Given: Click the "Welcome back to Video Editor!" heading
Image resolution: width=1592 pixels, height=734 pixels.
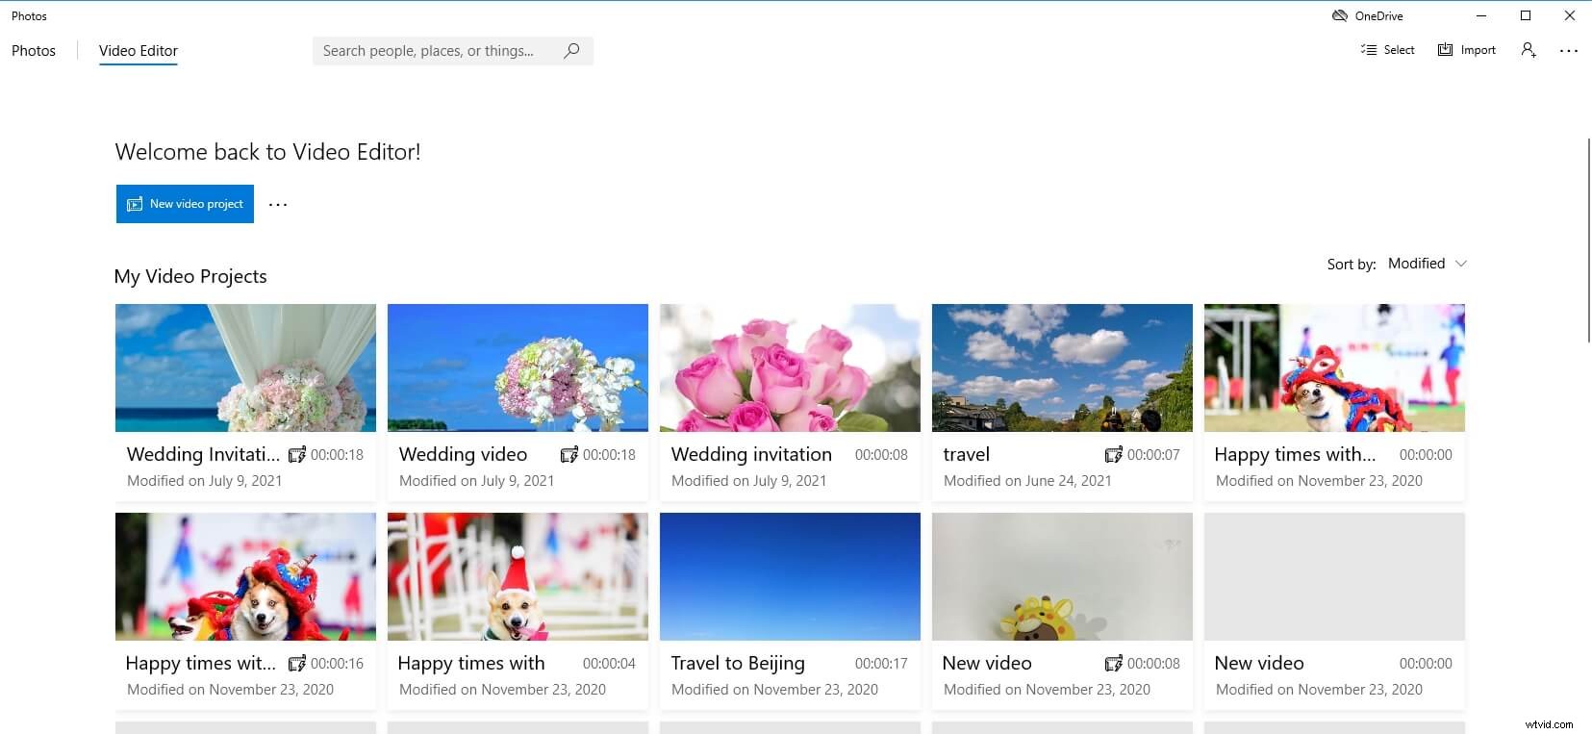Looking at the screenshot, I should click(x=267, y=152).
